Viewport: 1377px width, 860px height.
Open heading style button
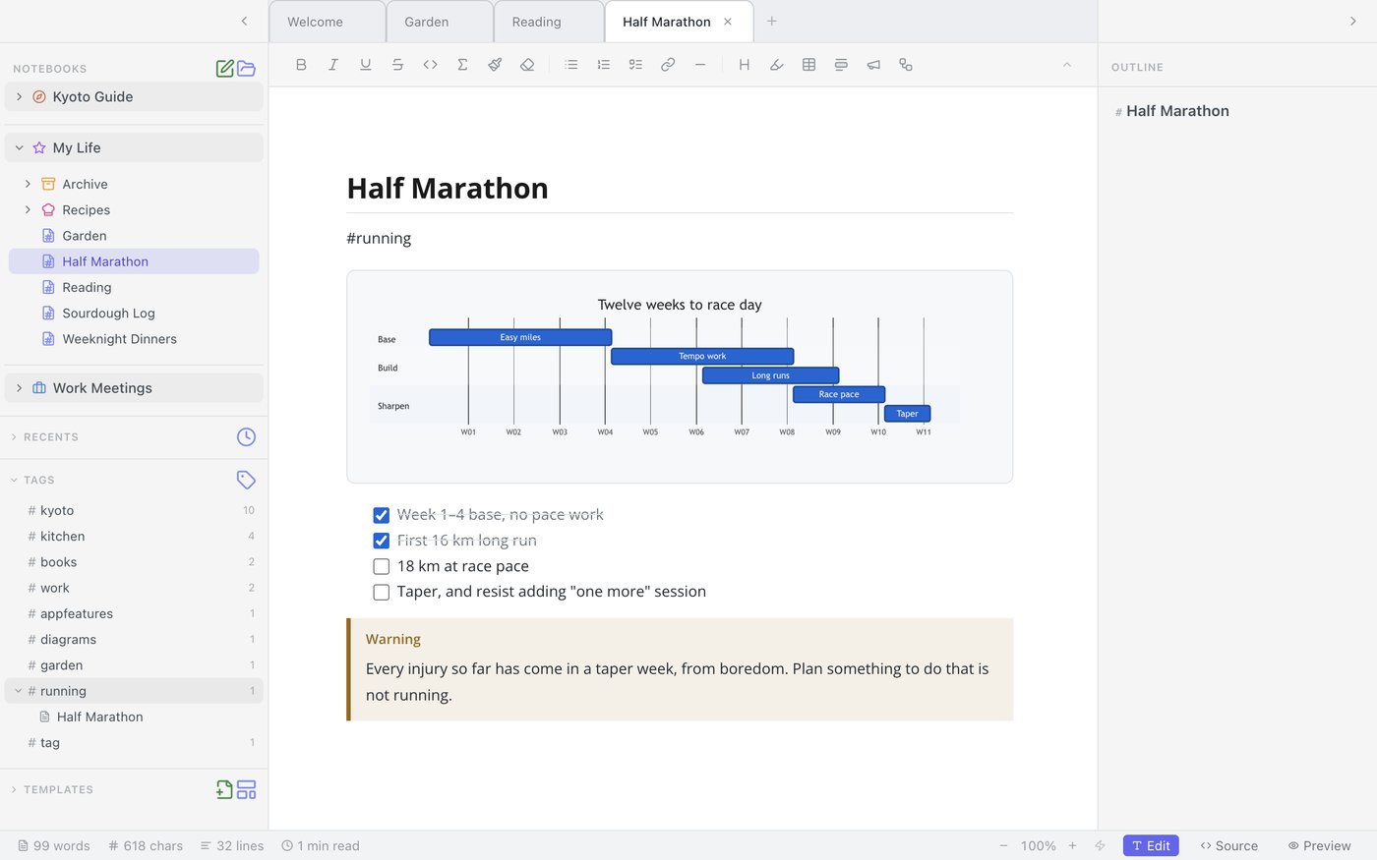click(x=745, y=65)
